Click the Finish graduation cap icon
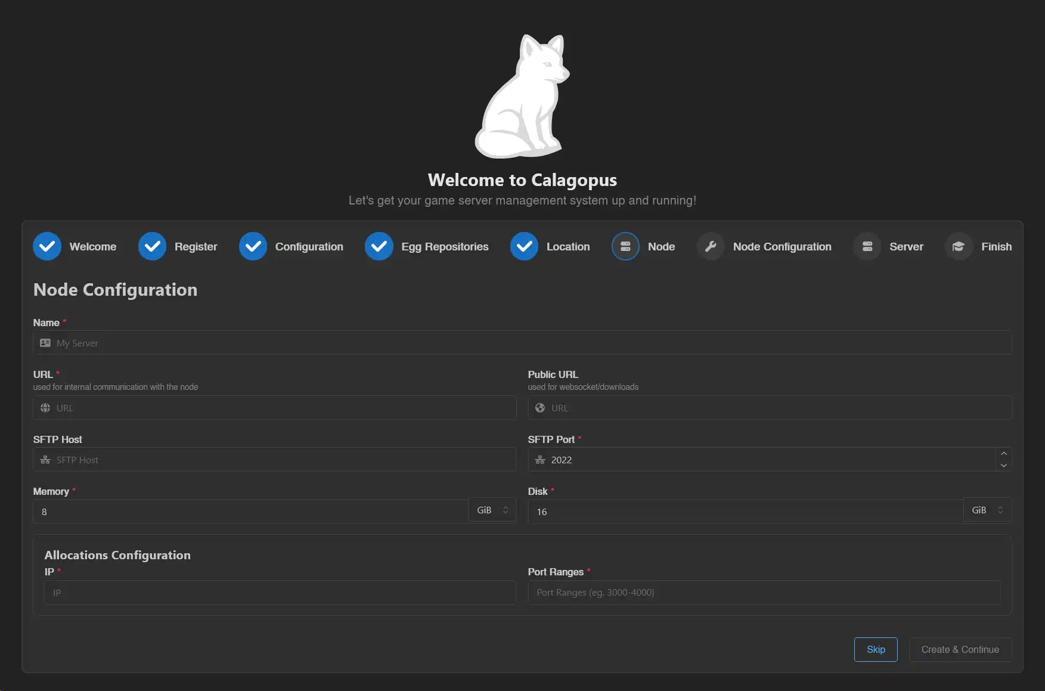 (959, 246)
